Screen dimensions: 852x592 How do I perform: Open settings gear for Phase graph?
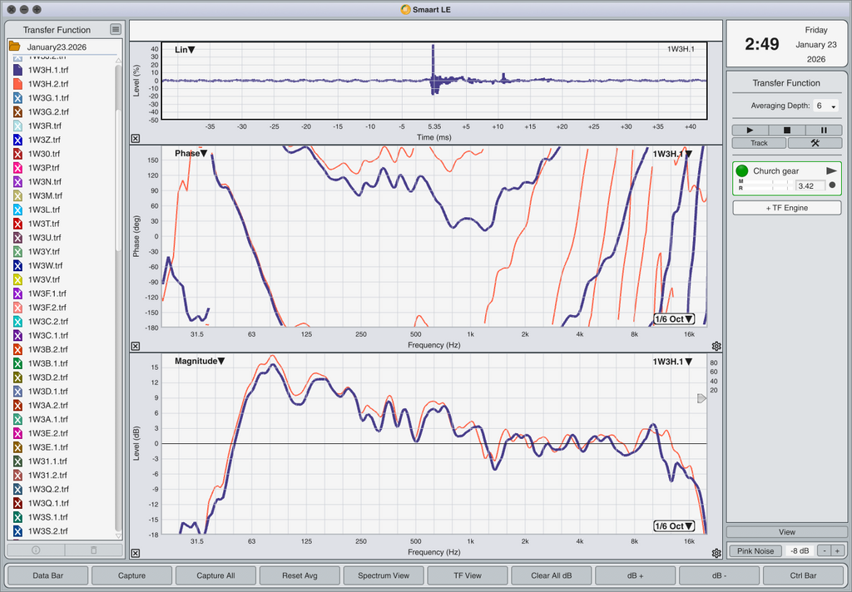click(716, 346)
